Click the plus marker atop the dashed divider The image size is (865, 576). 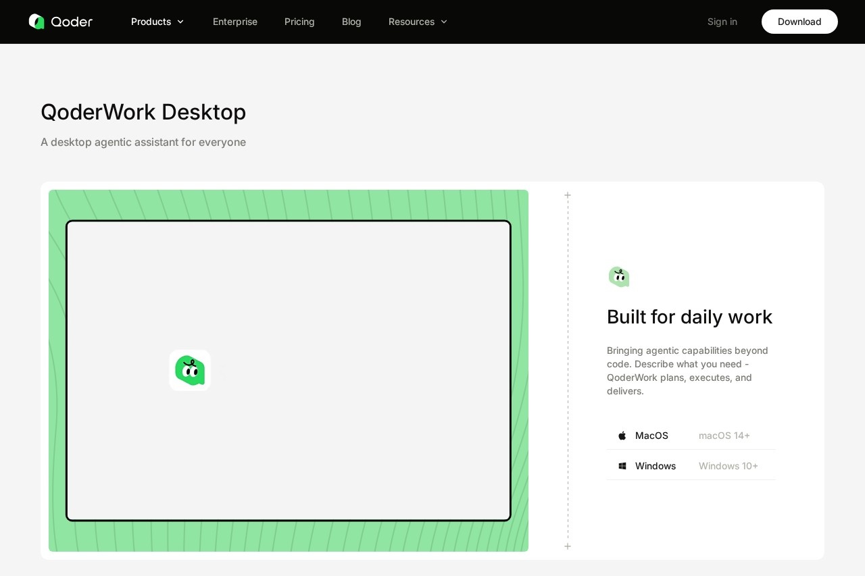pyautogui.click(x=568, y=195)
